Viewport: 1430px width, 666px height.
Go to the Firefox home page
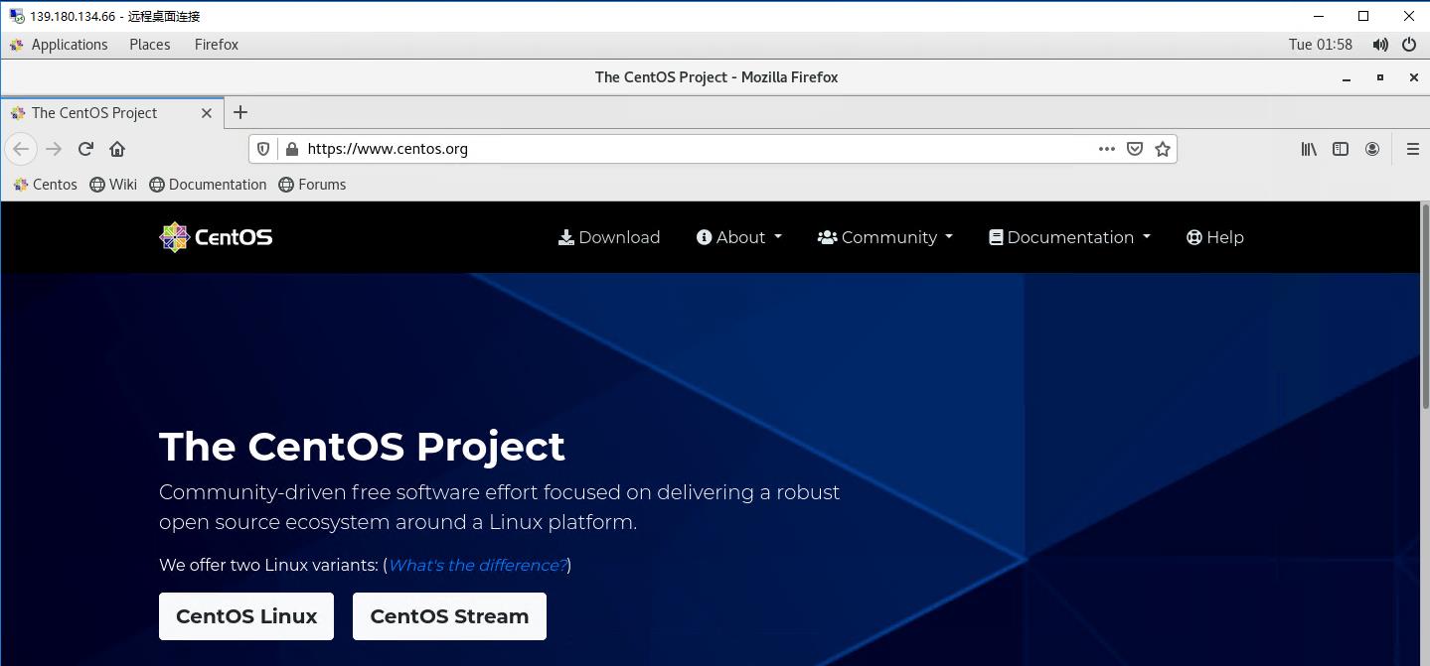117,149
